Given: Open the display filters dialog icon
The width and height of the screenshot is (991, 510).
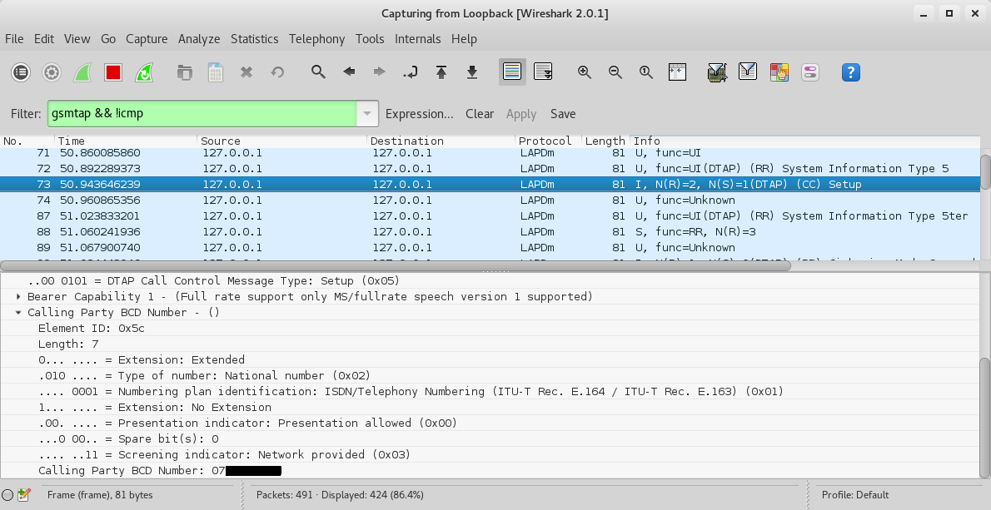Looking at the screenshot, I should click(748, 72).
